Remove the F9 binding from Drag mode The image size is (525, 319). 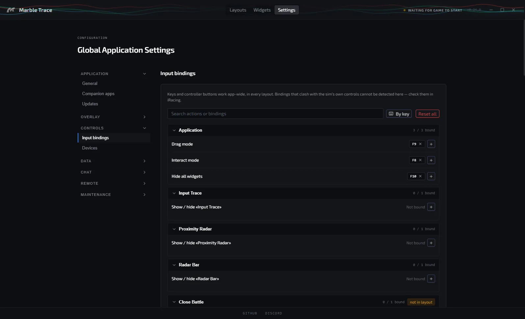click(420, 144)
